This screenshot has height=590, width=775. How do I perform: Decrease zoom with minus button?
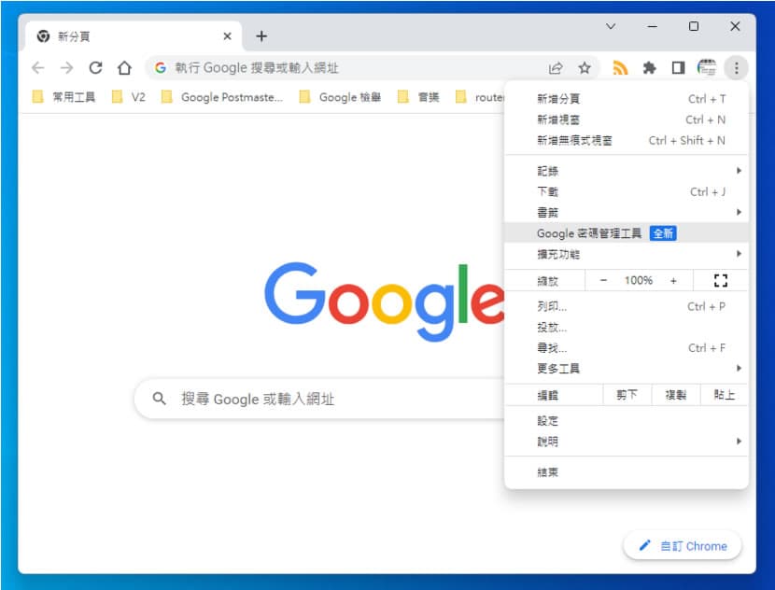[x=603, y=281]
